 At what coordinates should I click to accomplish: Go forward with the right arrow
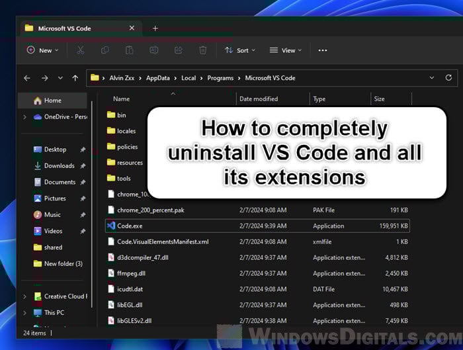44,78
